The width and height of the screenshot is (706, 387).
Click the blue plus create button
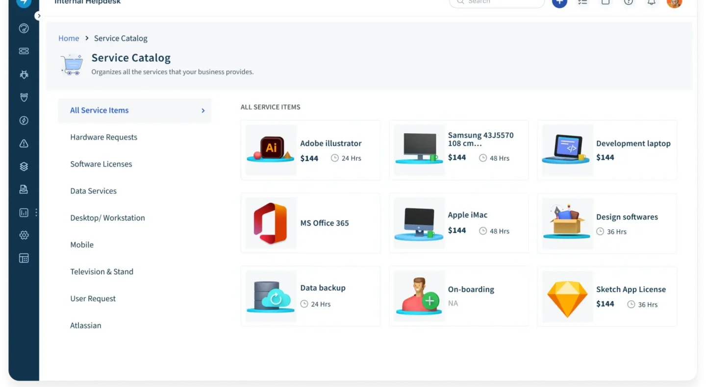(x=559, y=3)
